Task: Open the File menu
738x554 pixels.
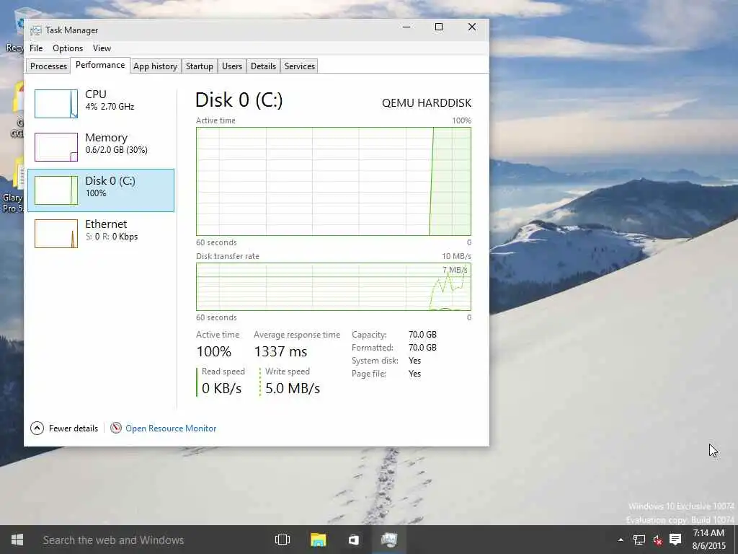Action: point(36,48)
